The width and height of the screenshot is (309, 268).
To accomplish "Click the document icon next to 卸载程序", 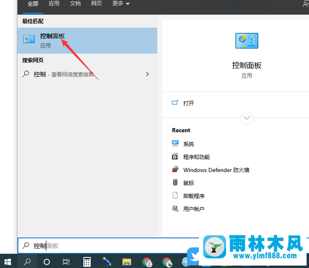I will coord(175,195).
